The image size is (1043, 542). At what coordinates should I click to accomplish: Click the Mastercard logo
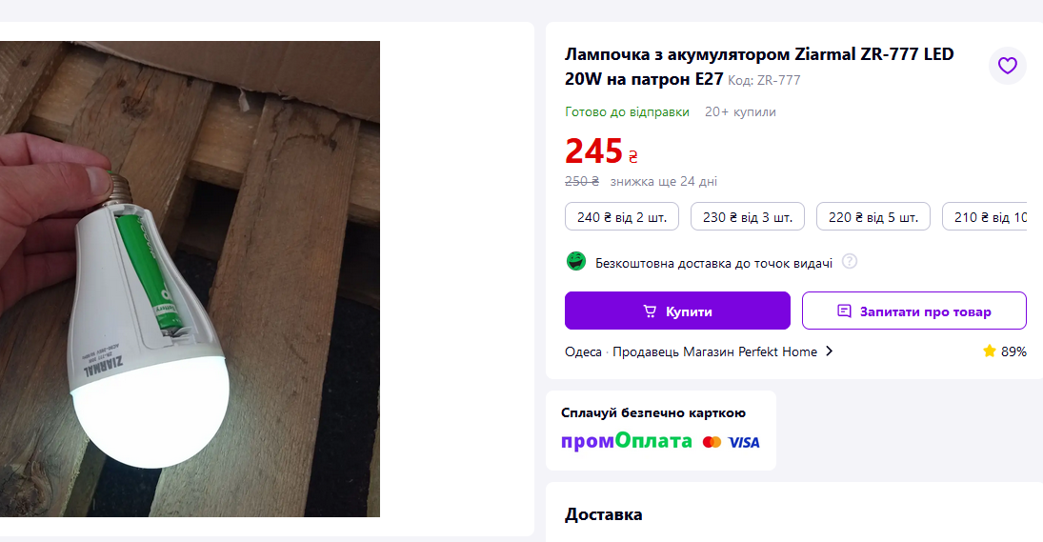pos(712,442)
